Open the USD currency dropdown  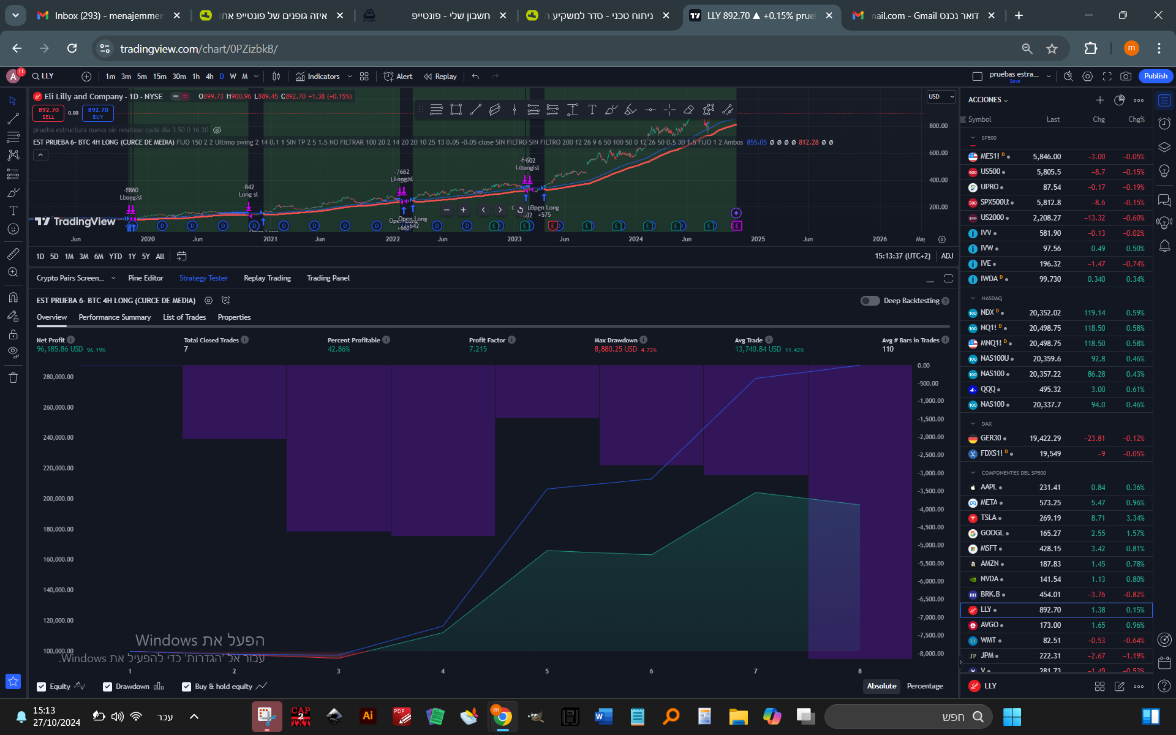click(x=941, y=97)
